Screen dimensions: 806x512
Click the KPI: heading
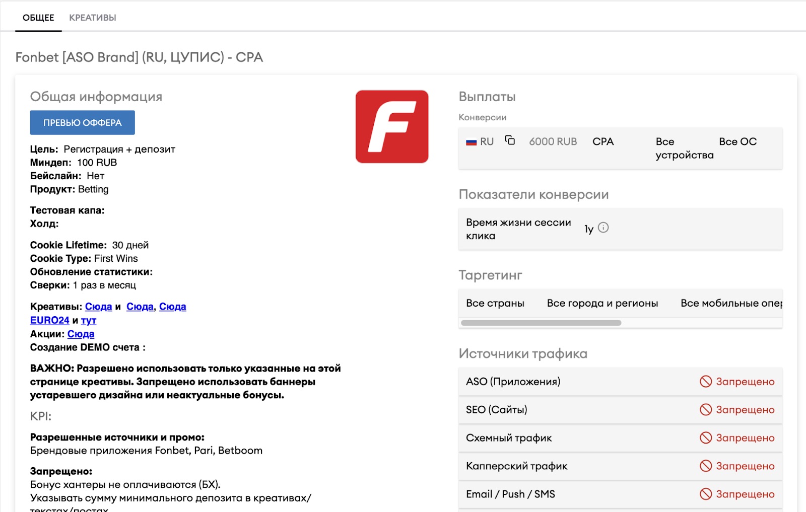point(41,416)
